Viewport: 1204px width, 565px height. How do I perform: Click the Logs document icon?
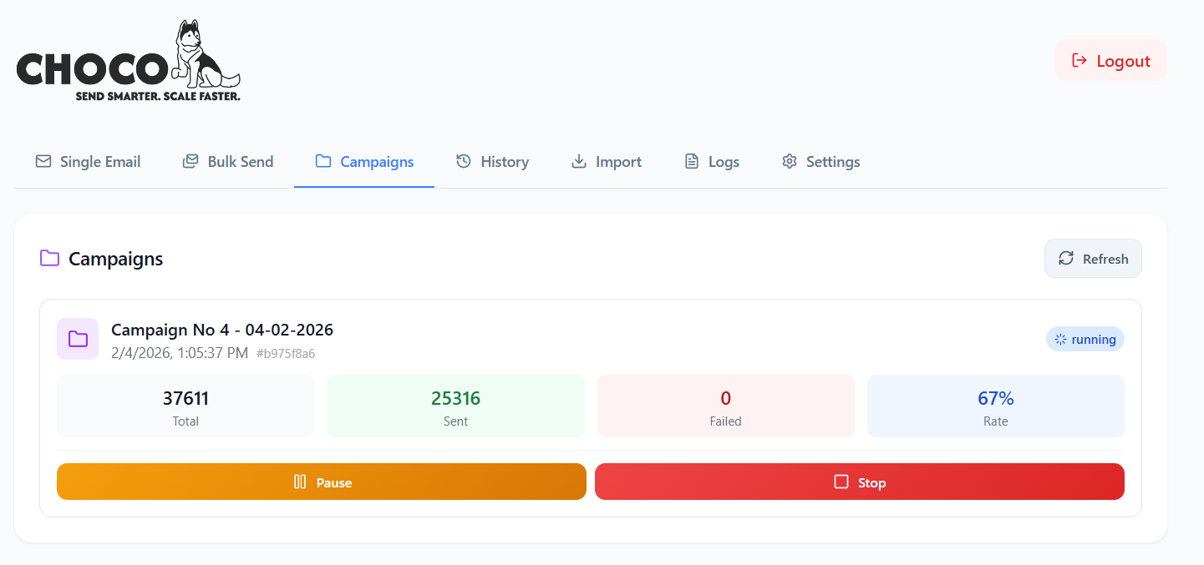[690, 161]
